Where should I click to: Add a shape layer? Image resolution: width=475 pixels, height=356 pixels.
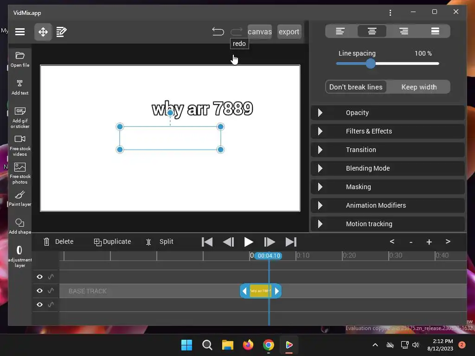coord(20,226)
